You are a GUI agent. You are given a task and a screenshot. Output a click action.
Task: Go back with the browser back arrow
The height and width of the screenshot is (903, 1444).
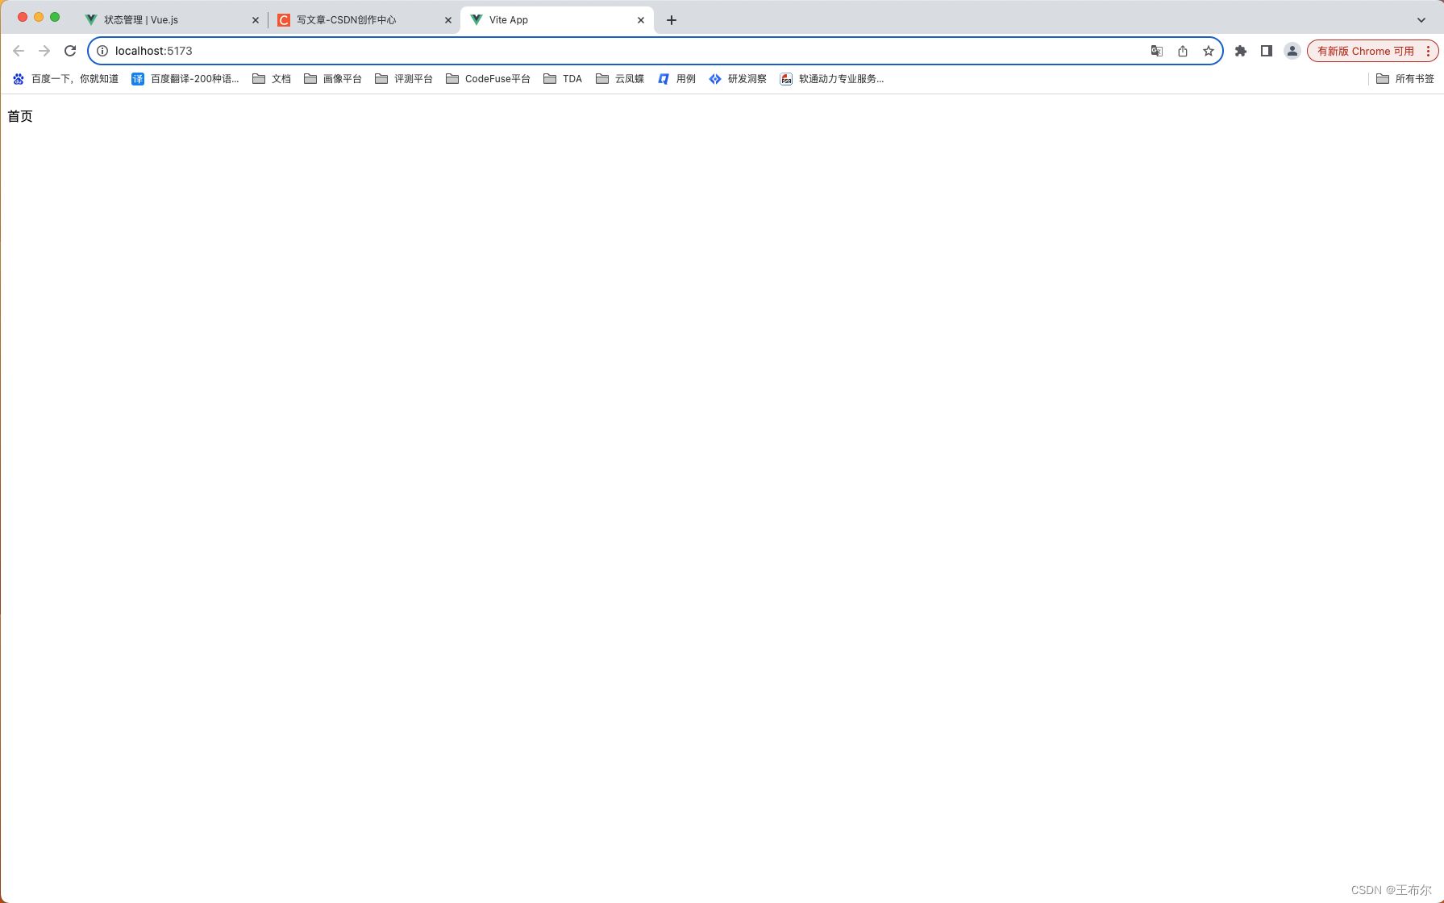pyautogui.click(x=19, y=51)
